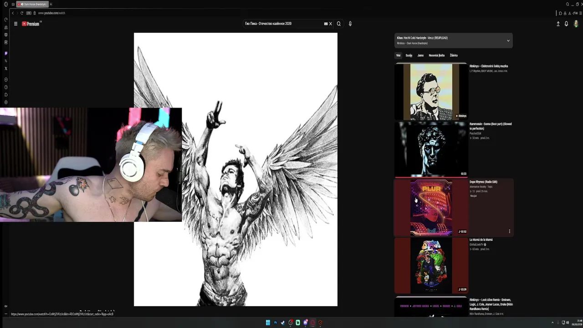Image resolution: width=583 pixels, height=328 pixels.
Task: Open La Mamá de la Mamá thumbnail
Action: point(431,266)
